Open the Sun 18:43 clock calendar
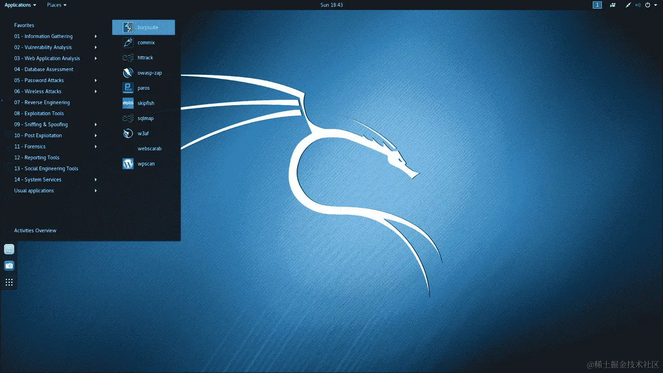 (x=331, y=5)
